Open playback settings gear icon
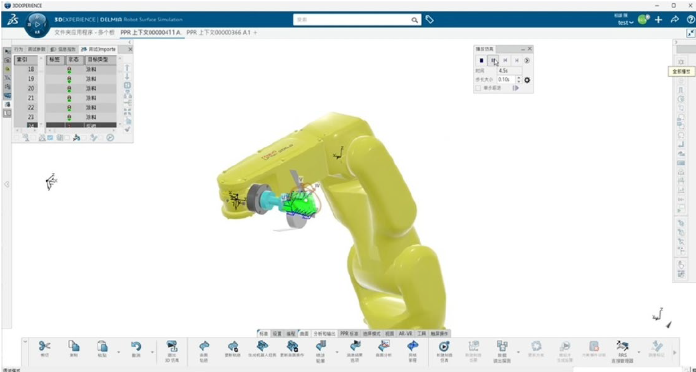Screen dimensions: 696x372 point(527,80)
